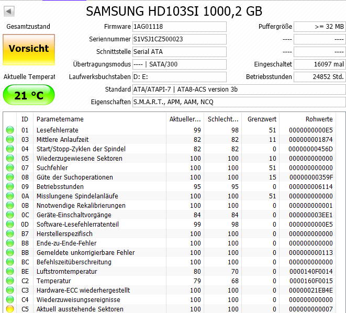346x313 pixels.
Task: Click status icon of Nnotwendige Rekalibrierungen
Action: tap(10, 205)
